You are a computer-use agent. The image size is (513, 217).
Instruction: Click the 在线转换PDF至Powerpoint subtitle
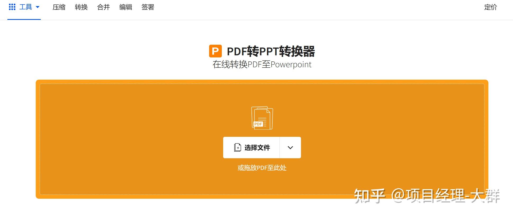coord(262,65)
